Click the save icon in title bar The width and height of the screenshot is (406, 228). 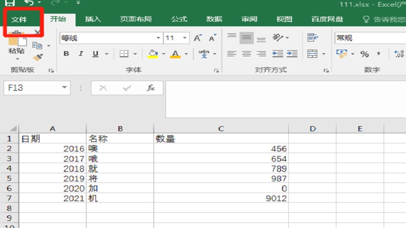pyautogui.click(x=10, y=3)
